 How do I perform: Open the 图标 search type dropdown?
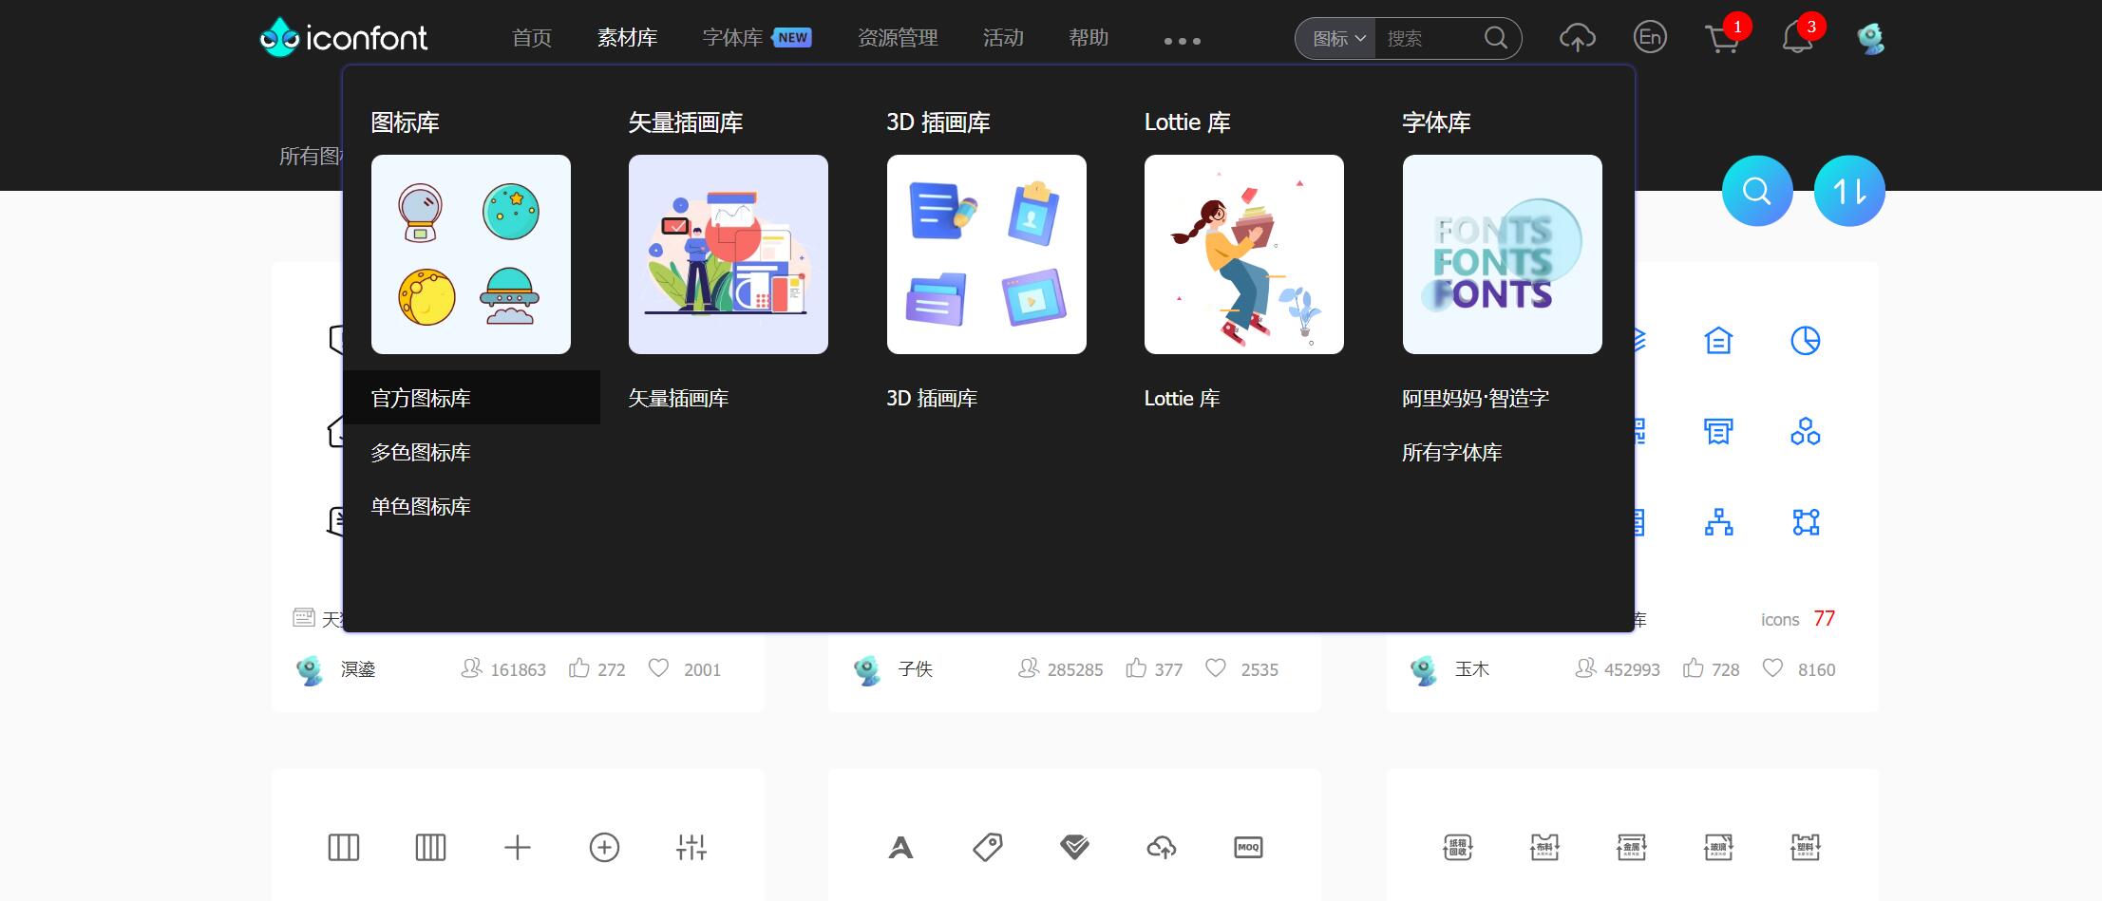click(1337, 39)
